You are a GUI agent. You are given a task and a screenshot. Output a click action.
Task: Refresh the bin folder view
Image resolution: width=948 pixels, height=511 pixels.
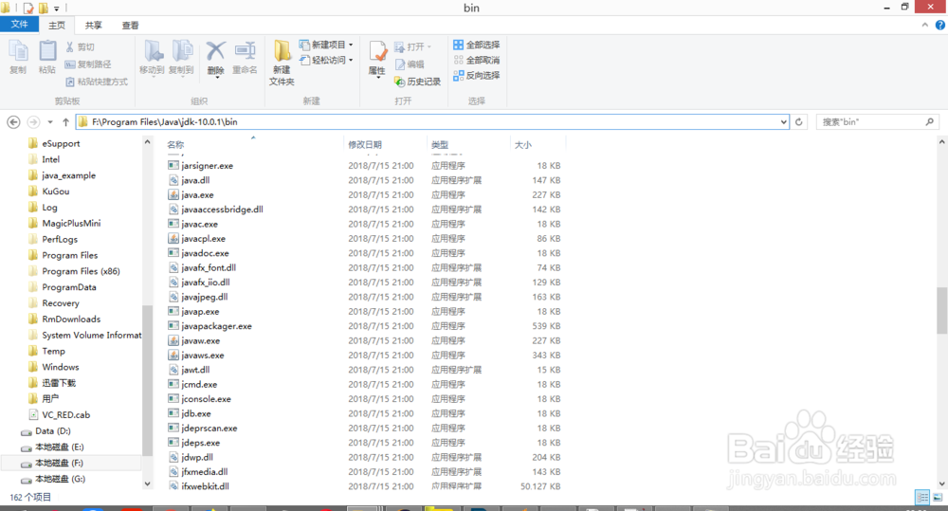tap(798, 122)
